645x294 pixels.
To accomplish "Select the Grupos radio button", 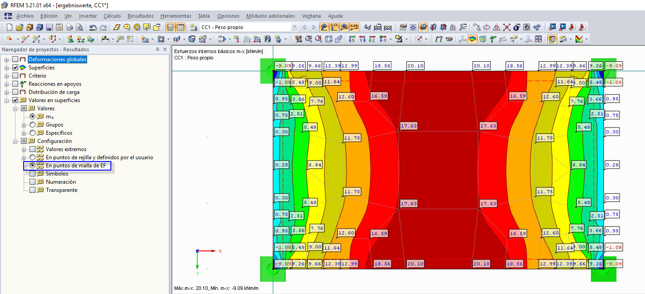I will [33, 125].
